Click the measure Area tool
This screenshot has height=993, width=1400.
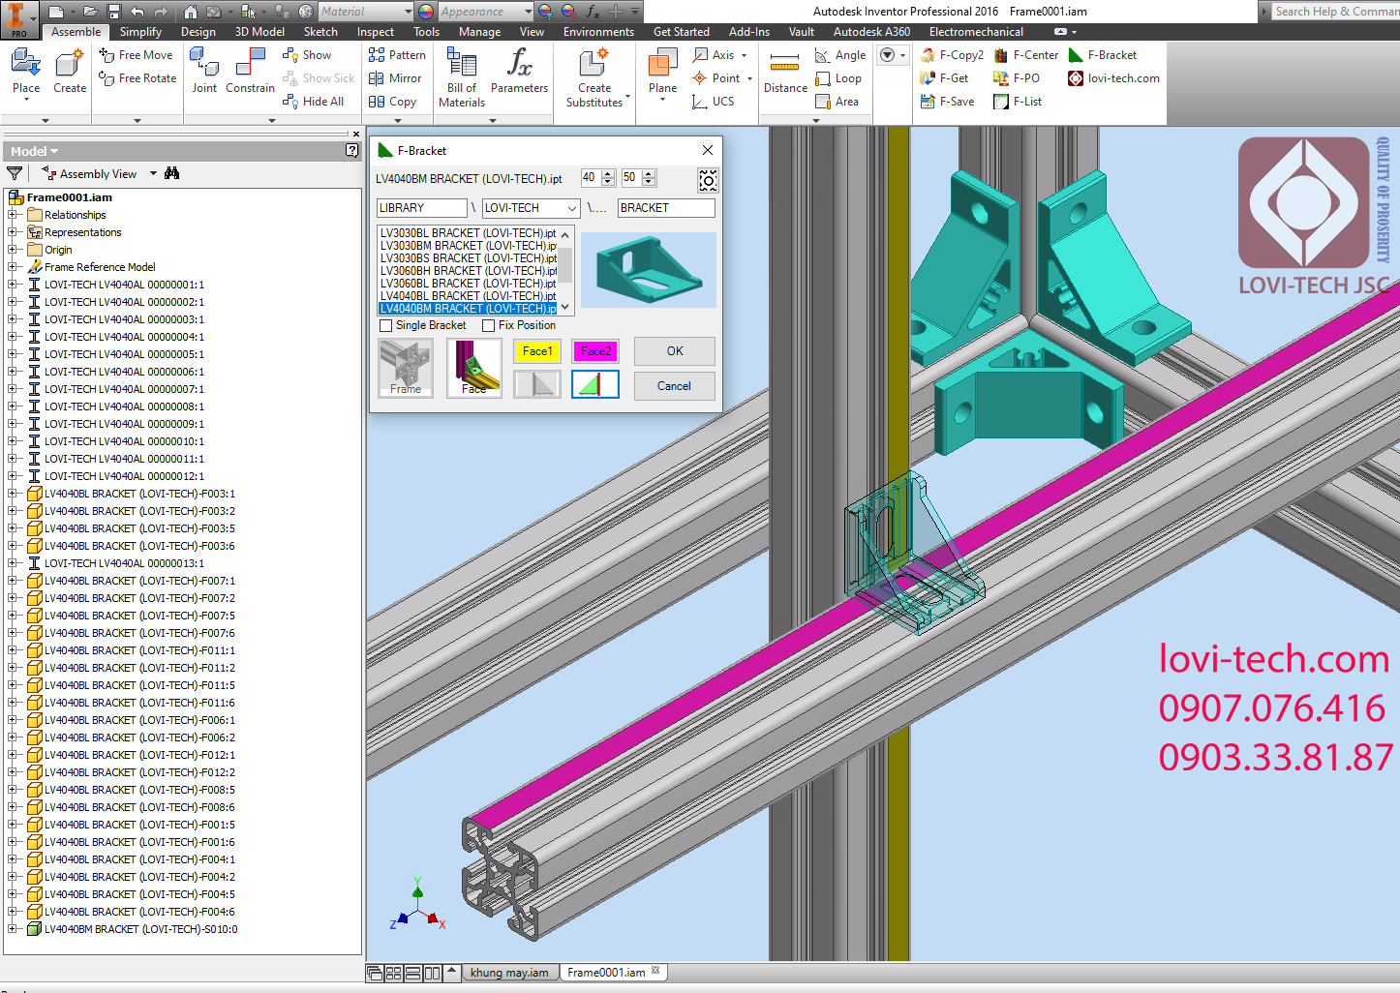pos(837,102)
